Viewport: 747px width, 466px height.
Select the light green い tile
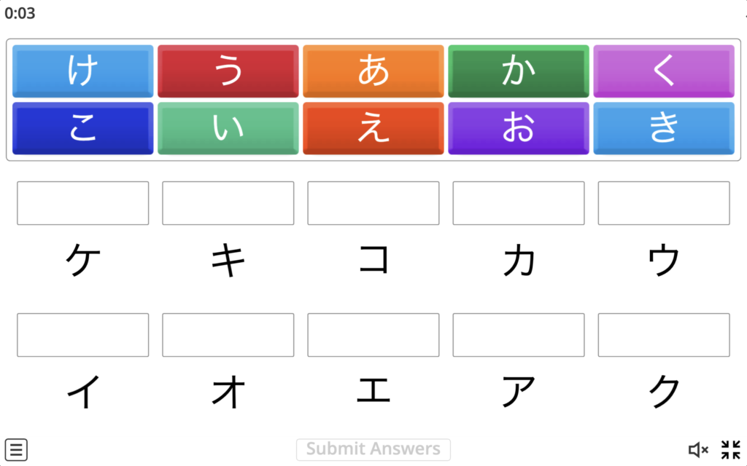click(x=228, y=128)
